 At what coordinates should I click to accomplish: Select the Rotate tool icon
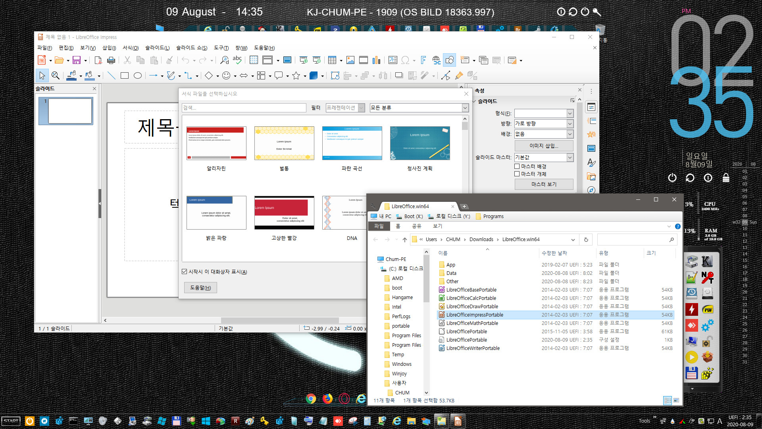tap(335, 75)
